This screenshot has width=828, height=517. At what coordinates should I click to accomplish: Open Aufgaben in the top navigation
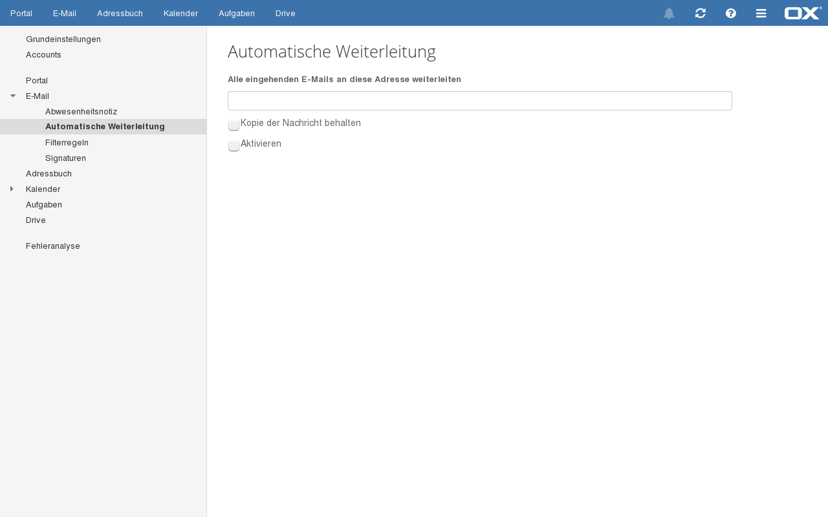(x=237, y=13)
